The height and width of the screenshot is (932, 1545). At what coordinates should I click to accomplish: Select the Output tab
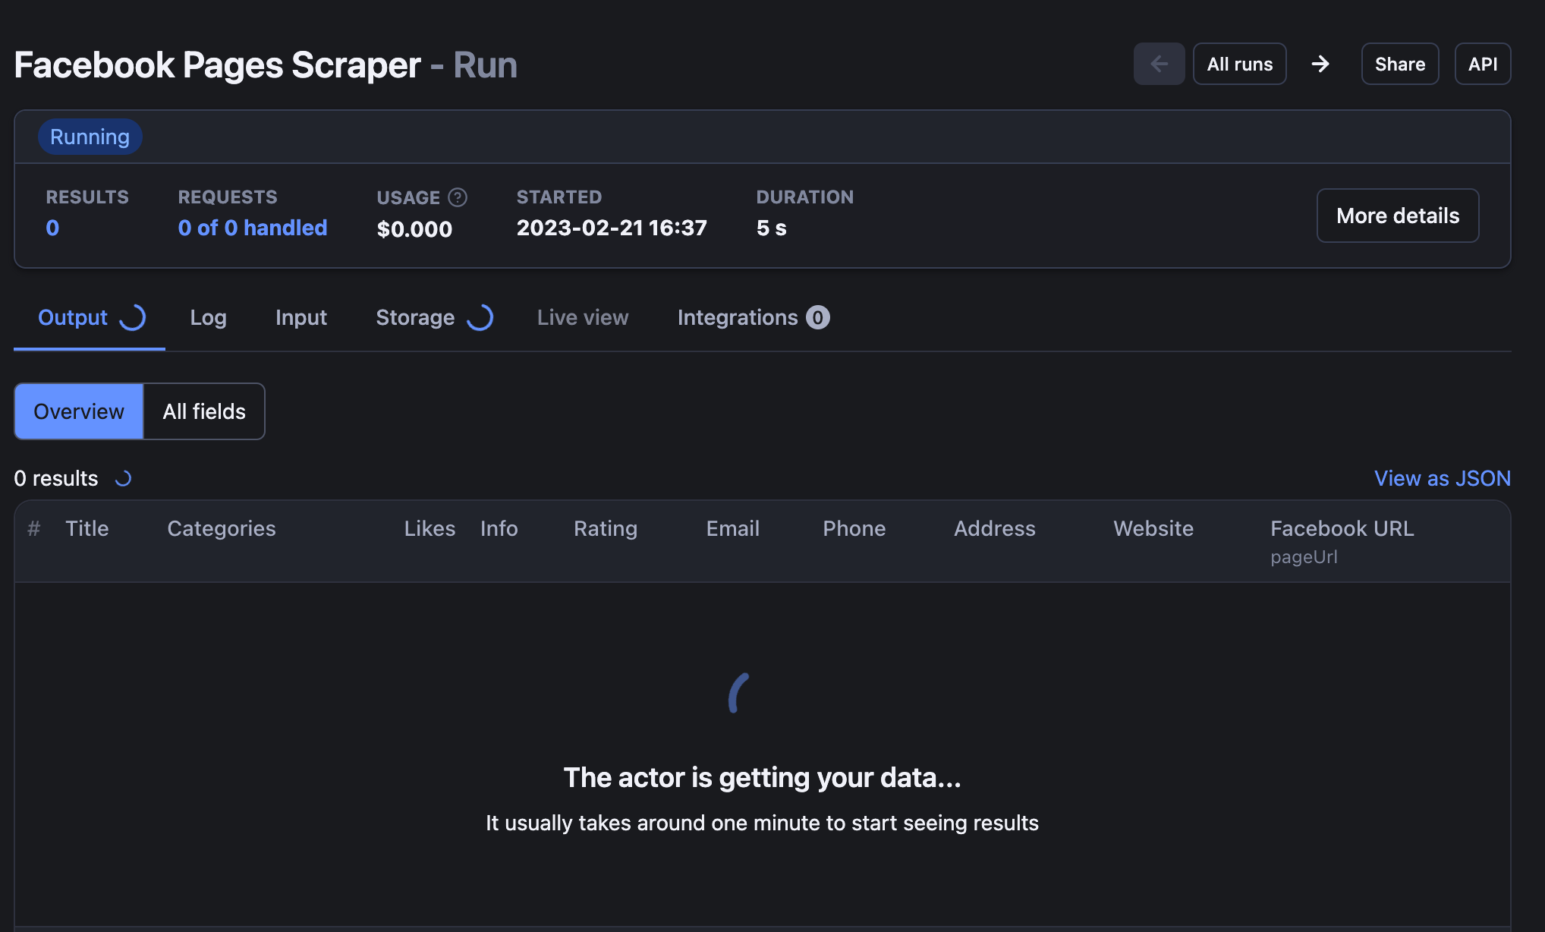point(73,317)
